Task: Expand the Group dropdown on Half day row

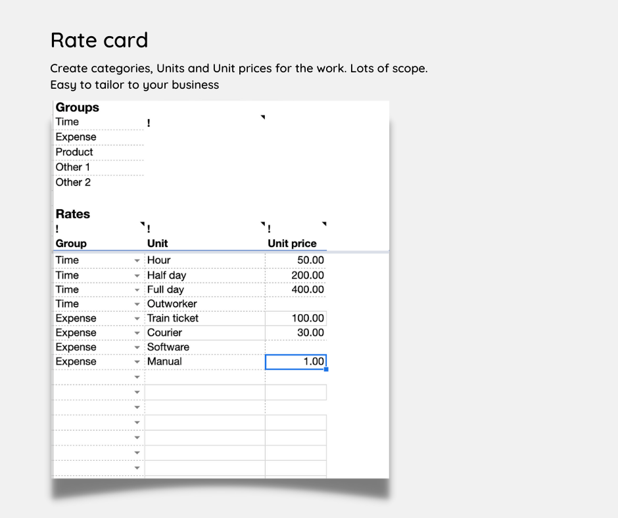Action: point(137,276)
